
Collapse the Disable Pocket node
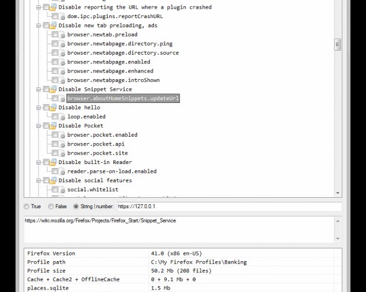pyautogui.click(x=38, y=126)
